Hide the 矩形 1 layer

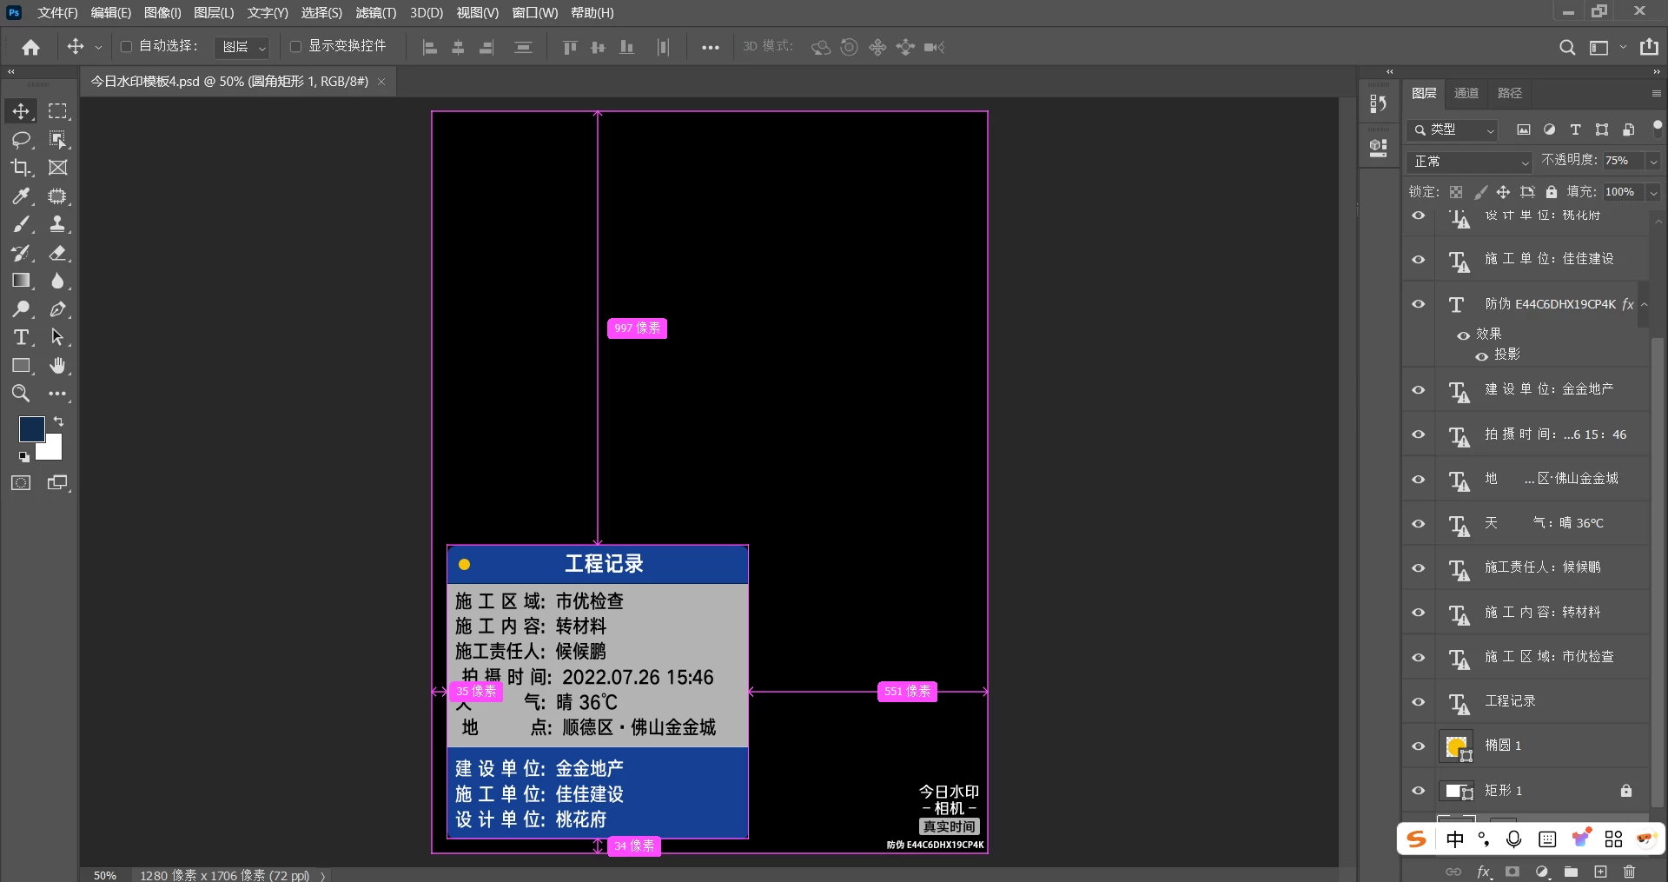[1419, 791]
